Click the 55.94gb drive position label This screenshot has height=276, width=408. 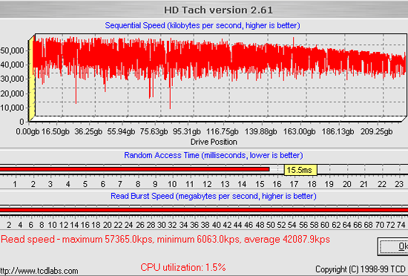(121, 131)
